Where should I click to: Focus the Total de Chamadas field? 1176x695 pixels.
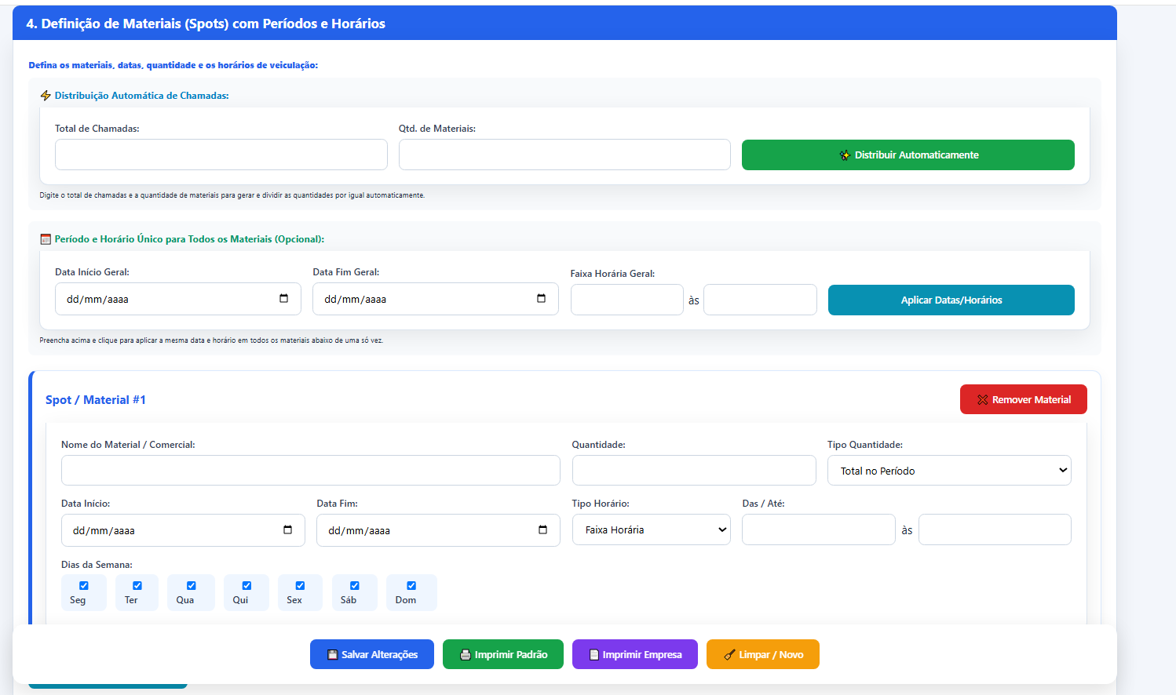point(221,155)
